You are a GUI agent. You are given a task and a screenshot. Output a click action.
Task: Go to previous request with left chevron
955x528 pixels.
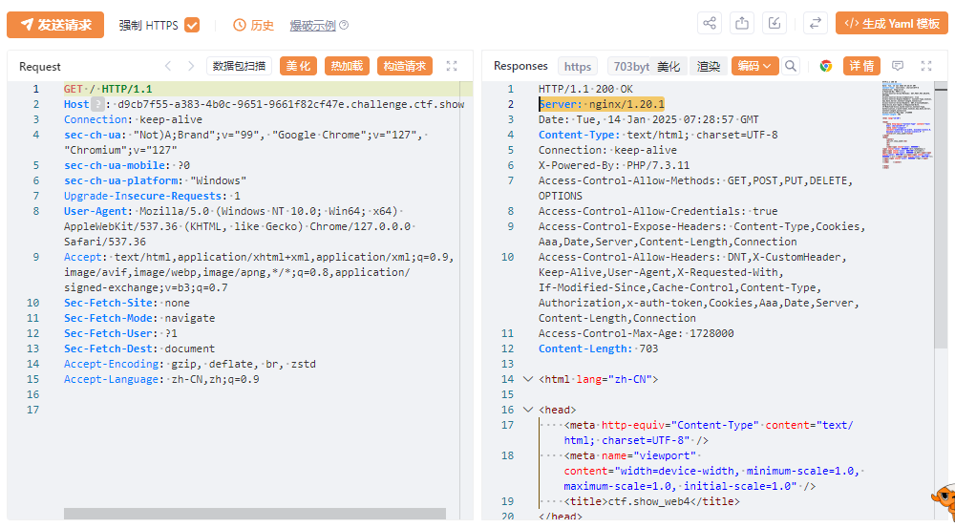pyautogui.click(x=169, y=66)
